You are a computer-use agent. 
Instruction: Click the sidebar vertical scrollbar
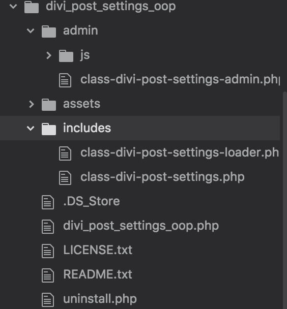click(x=284, y=200)
